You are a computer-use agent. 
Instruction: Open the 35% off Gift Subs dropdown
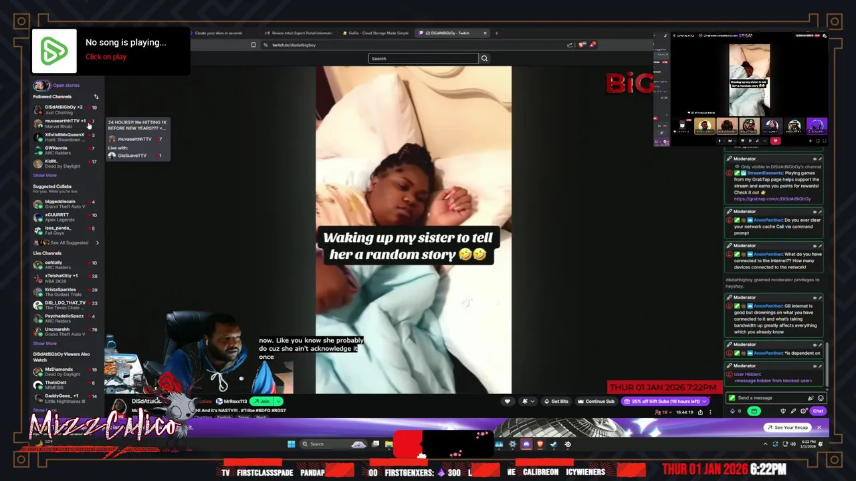(x=665, y=402)
